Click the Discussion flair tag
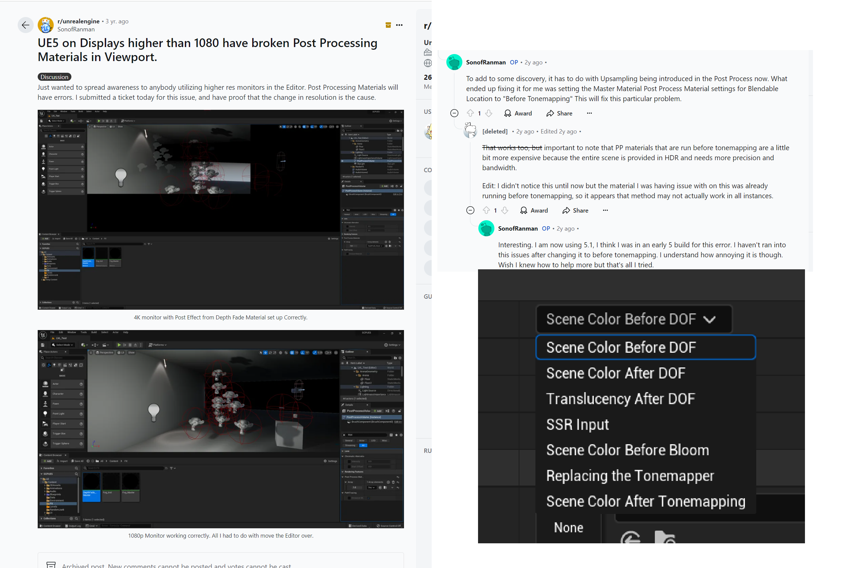858x568 pixels. (x=54, y=77)
